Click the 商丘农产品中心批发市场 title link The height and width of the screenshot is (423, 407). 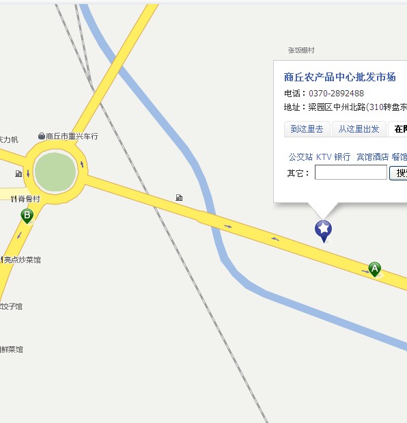coord(339,77)
